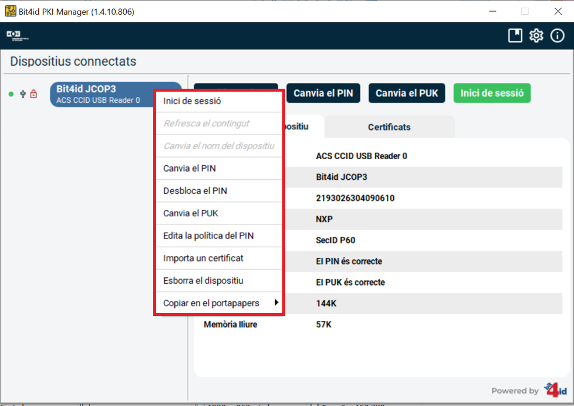Click the AOC logo in header
The height and width of the screenshot is (406, 574).
click(17, 35)
